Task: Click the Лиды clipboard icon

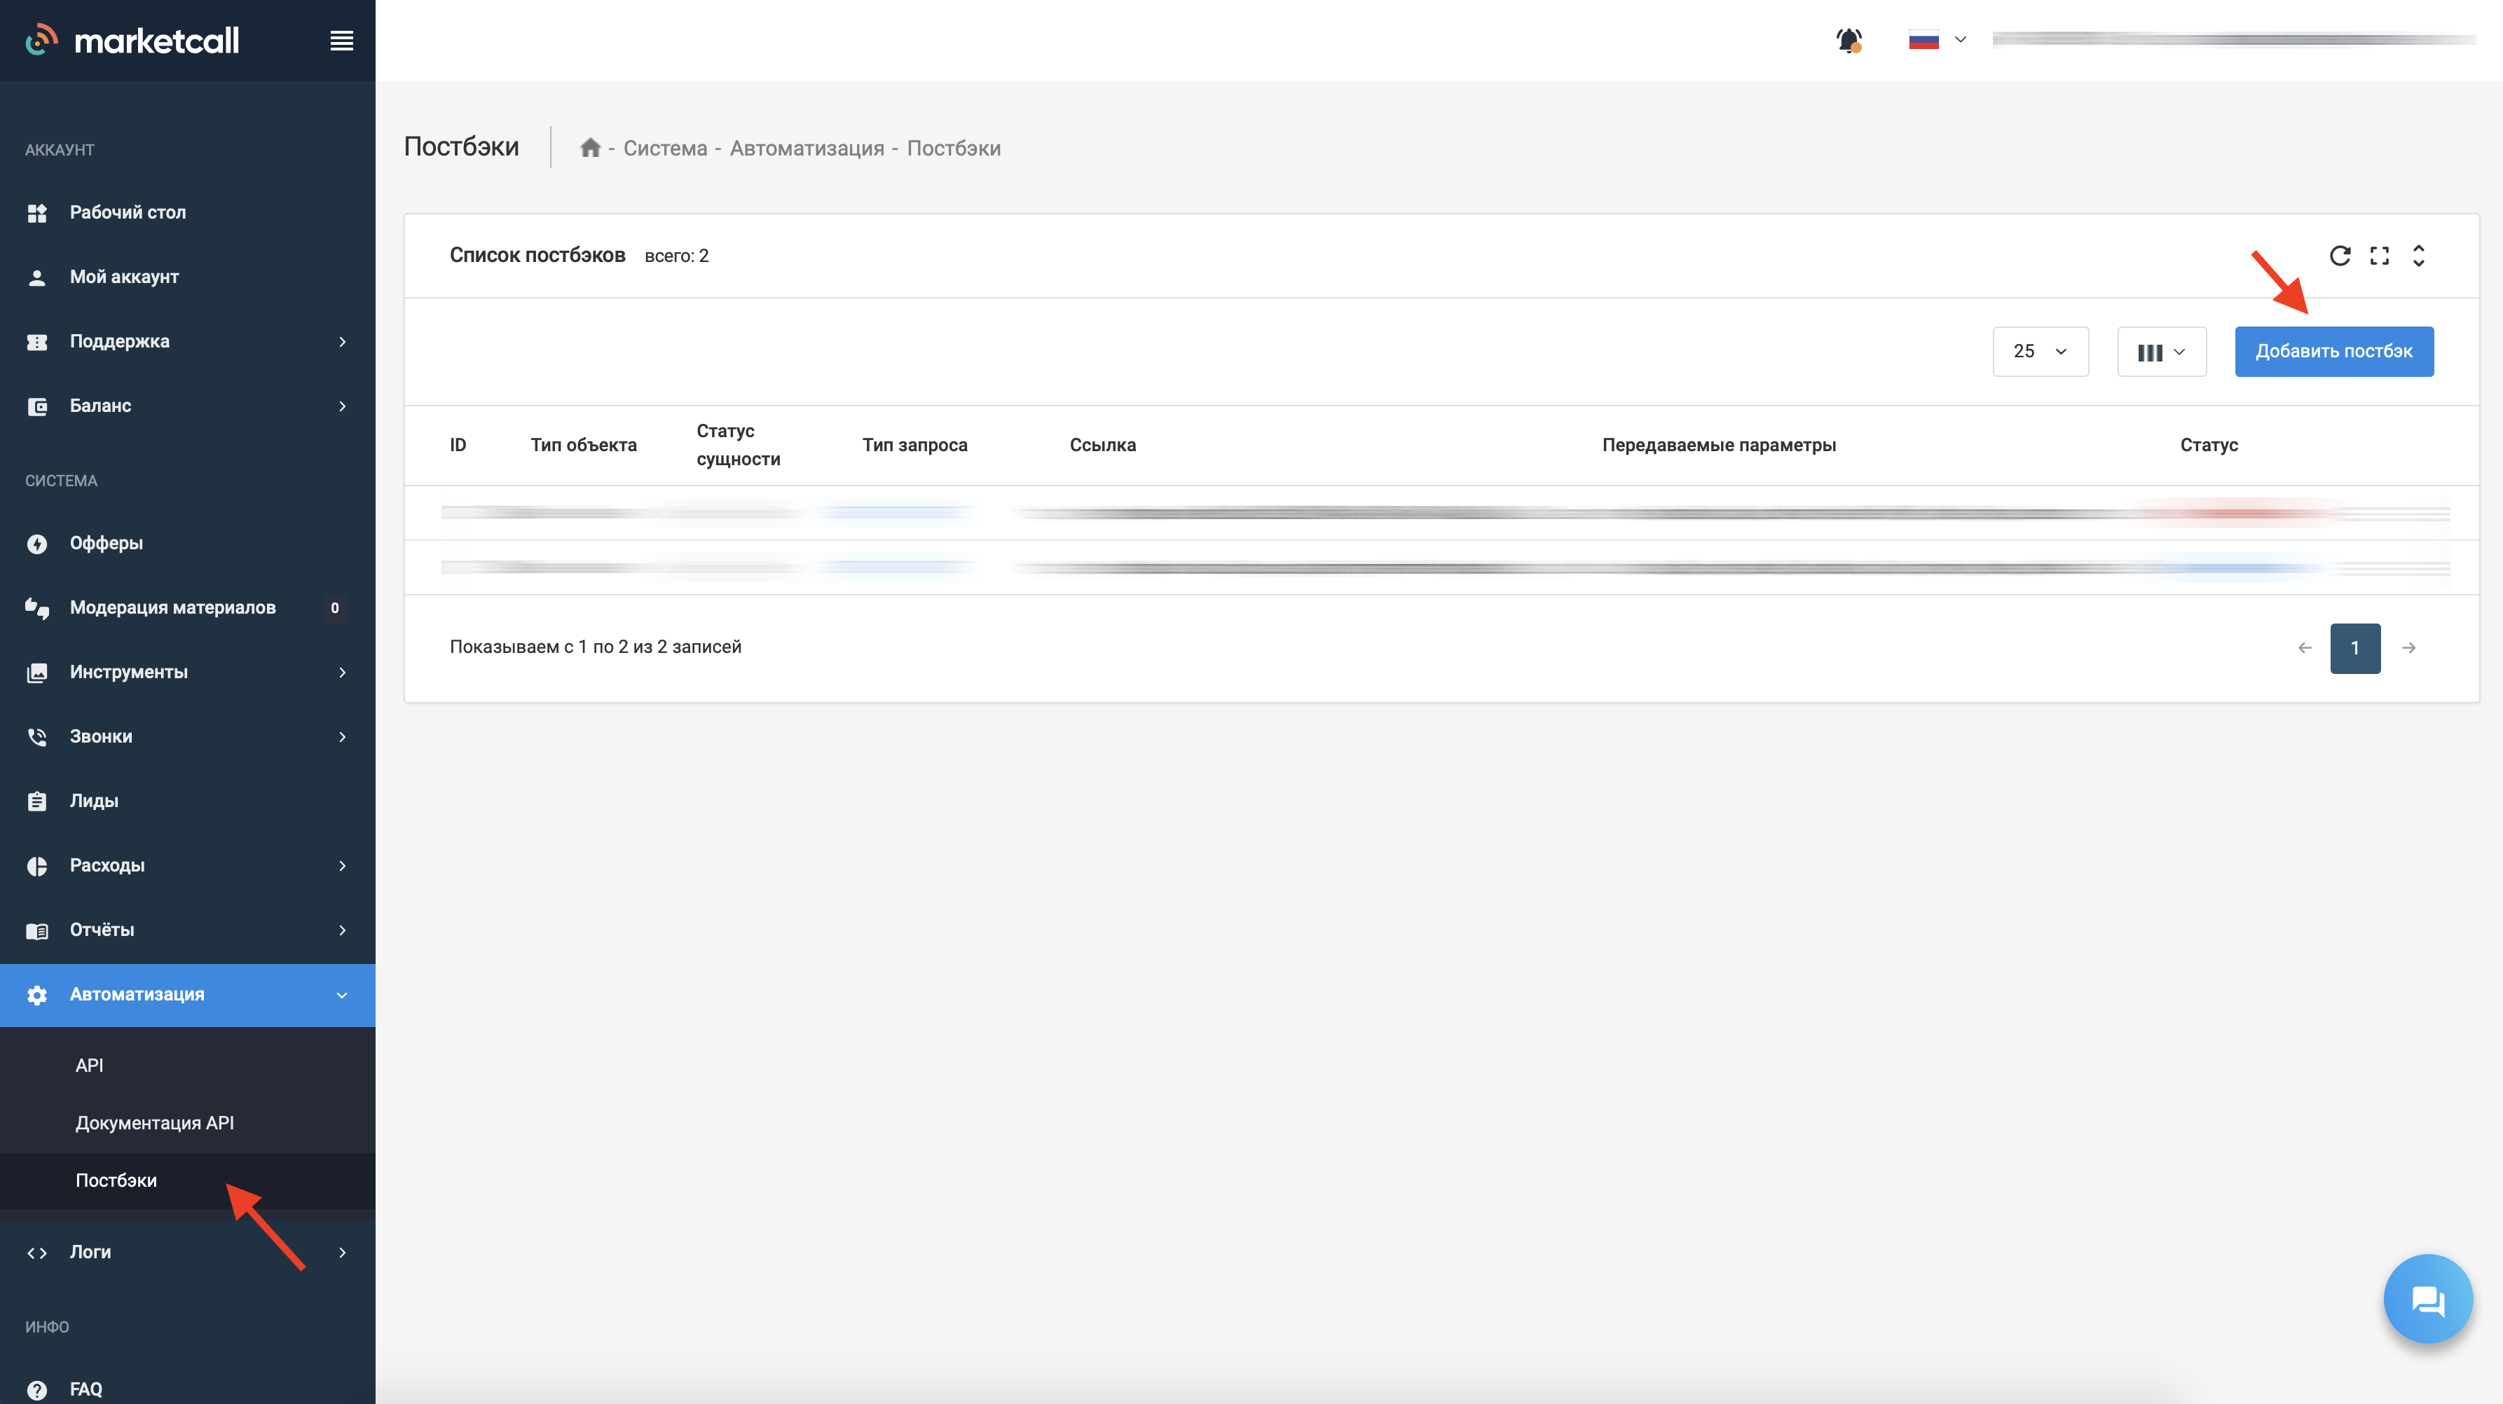Action: pyautogui.click(x=37, y=801)
